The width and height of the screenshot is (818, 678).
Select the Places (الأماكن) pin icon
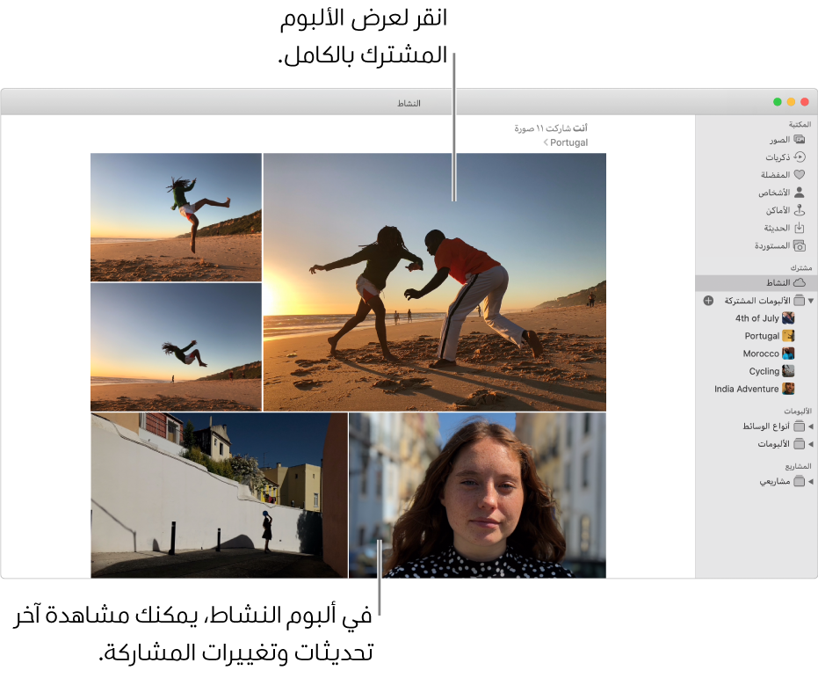[x=799, y=210]
